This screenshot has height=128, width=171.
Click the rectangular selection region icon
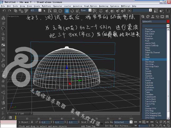pos(55,11)
